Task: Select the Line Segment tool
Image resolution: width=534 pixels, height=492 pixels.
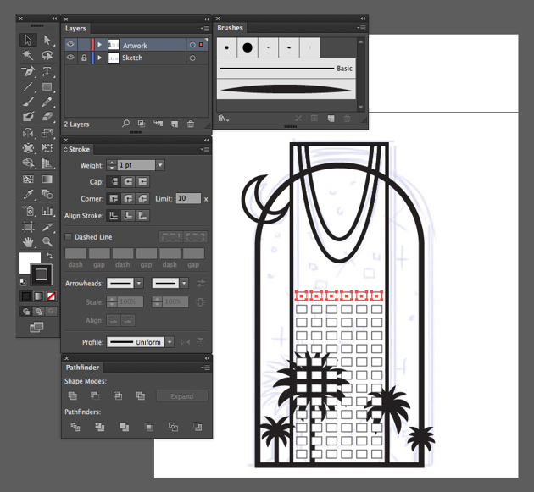Action: coord(28,86)
